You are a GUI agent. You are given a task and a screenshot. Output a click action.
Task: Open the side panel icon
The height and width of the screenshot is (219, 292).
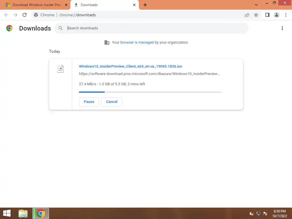pyautogui.click(x=267, y=15)
